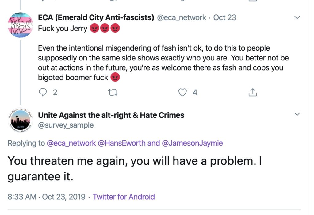Click the @eca_network handle beside ECA's name
The width and height of the screenshot is (314, 215).
pos(182,18)
